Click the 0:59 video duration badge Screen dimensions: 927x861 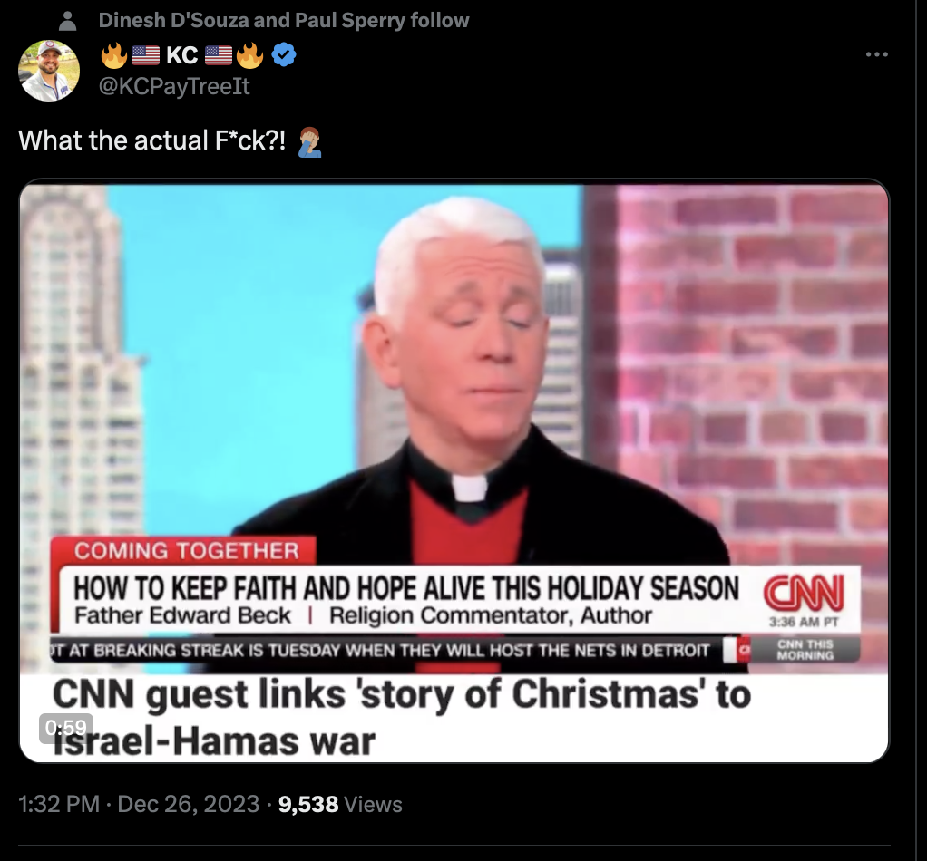(65, 728)
